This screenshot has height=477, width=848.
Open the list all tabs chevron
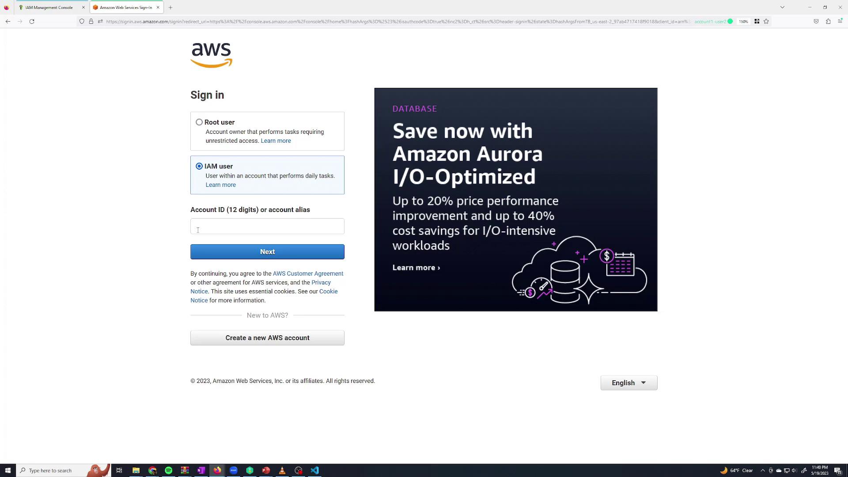click(x=782, y=8)
